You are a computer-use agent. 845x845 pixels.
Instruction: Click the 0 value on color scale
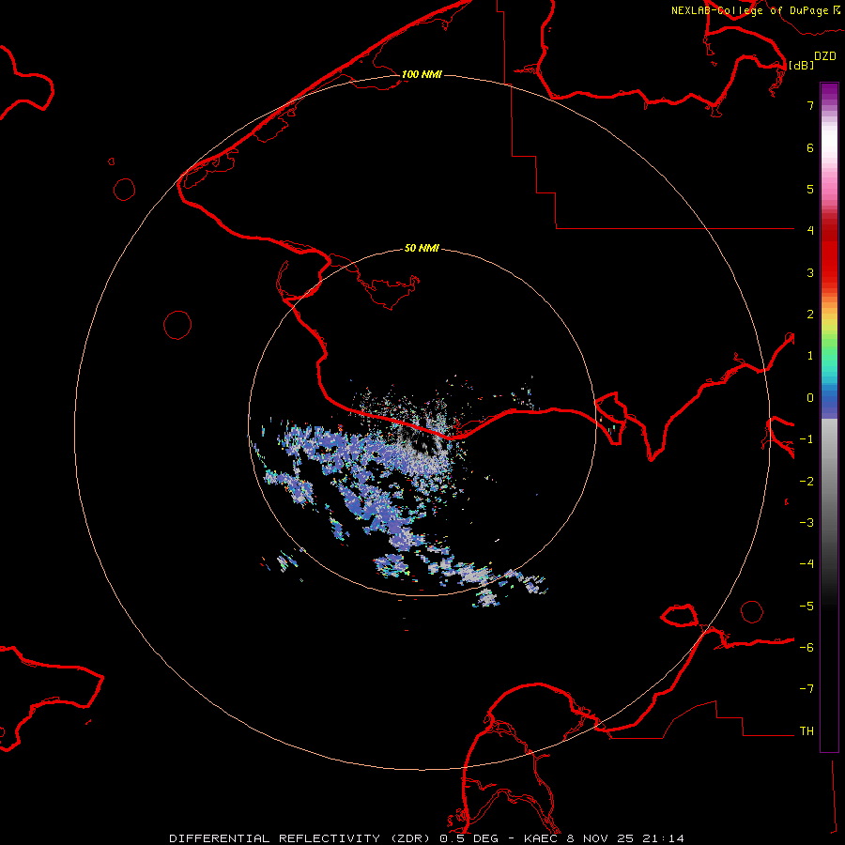click(x=810, y=398)
